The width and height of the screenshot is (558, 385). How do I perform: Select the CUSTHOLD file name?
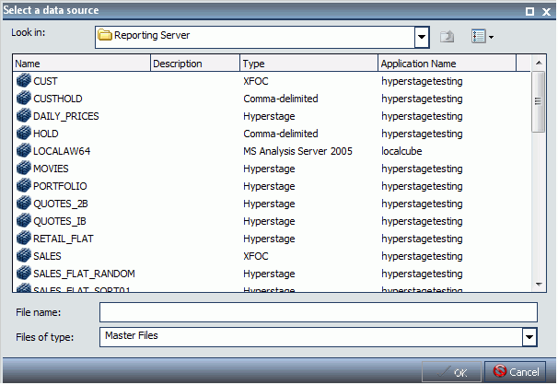pos(58,99)
